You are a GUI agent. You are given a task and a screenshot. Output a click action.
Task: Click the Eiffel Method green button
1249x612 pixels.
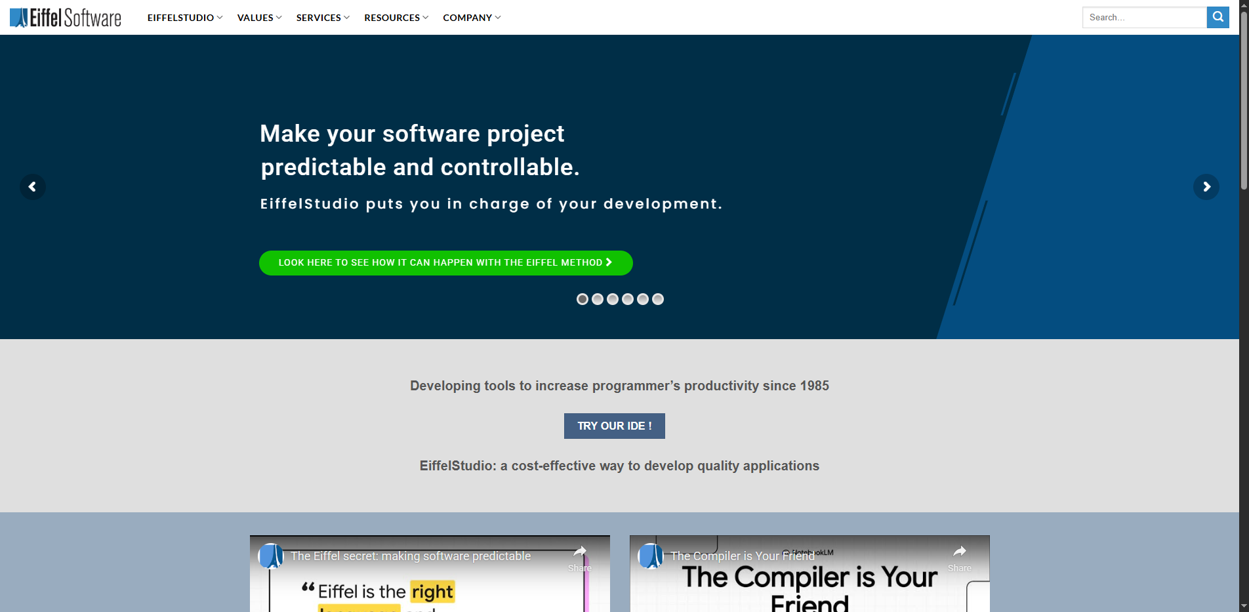[446, 263]
